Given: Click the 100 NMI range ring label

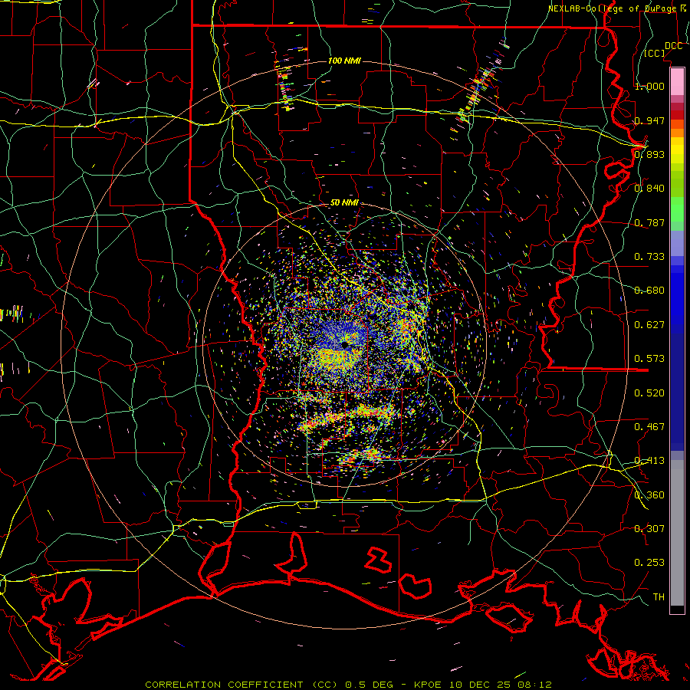Looking at the screenshot, I should [344, 61].
